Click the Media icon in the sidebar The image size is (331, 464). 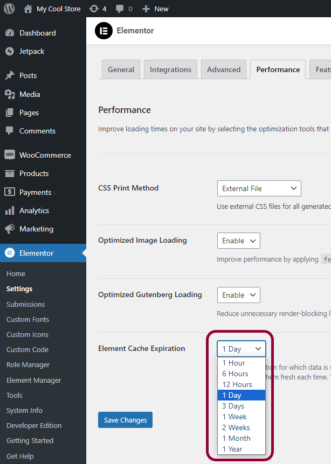pyautogui.click(x=10, y=94)
